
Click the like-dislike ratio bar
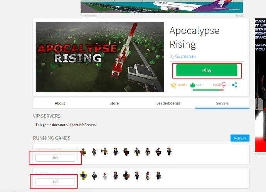208,90
